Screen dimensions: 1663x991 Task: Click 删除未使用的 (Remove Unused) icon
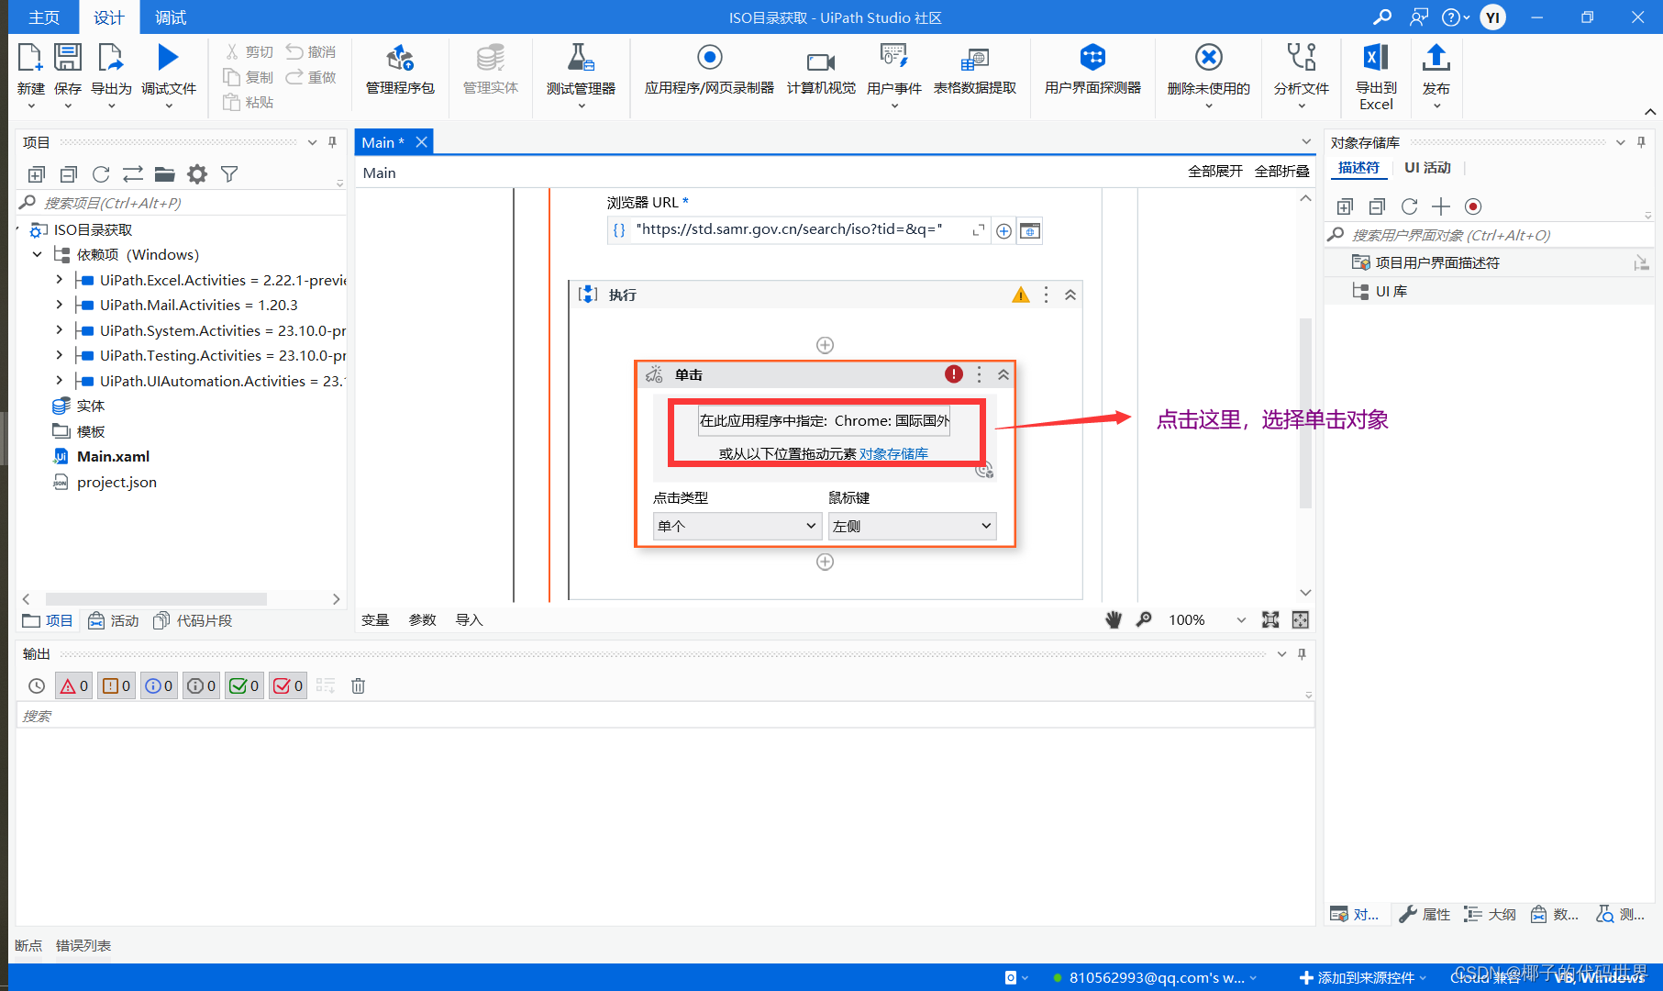[1209, 58]
